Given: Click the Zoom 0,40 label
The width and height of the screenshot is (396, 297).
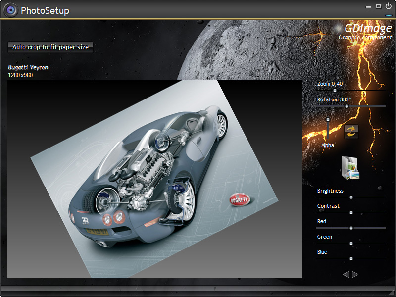Looking at the screenshot, I should (330, 84).
